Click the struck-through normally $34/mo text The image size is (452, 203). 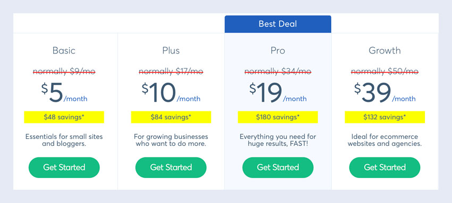(x=278, y=72)
